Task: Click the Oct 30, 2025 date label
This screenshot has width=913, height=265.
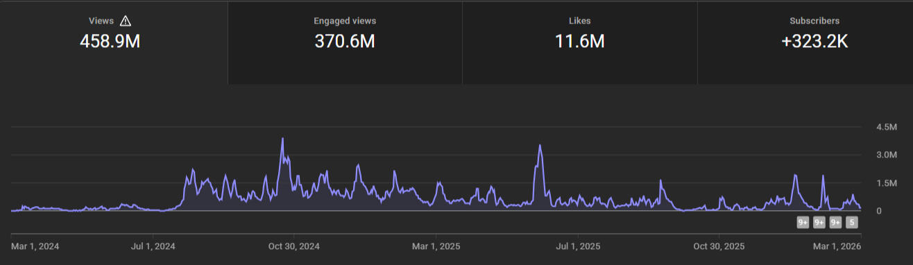Action: (719, 246)
